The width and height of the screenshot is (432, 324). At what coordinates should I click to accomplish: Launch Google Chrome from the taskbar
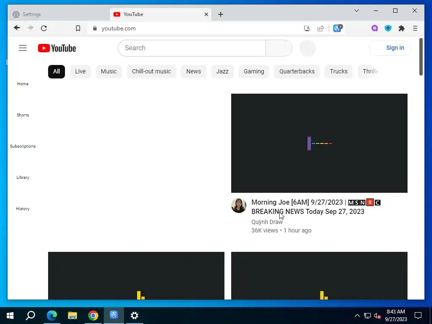coord(93,316)
